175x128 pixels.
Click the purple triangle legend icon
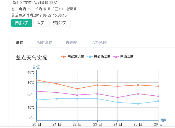pos(116,57)
